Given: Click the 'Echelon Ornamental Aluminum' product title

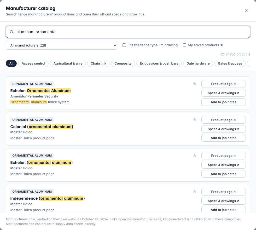Looking at the screenshot, I should pos(40,91).
